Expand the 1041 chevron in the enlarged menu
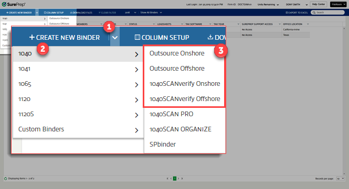Screen dimensions: 349x189 point(136,70)
